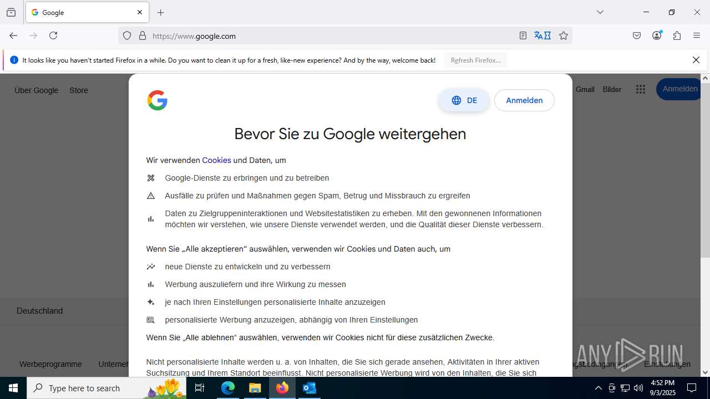710x399 pixels.
Task: Open the Store link
Action: pos(79,90)
